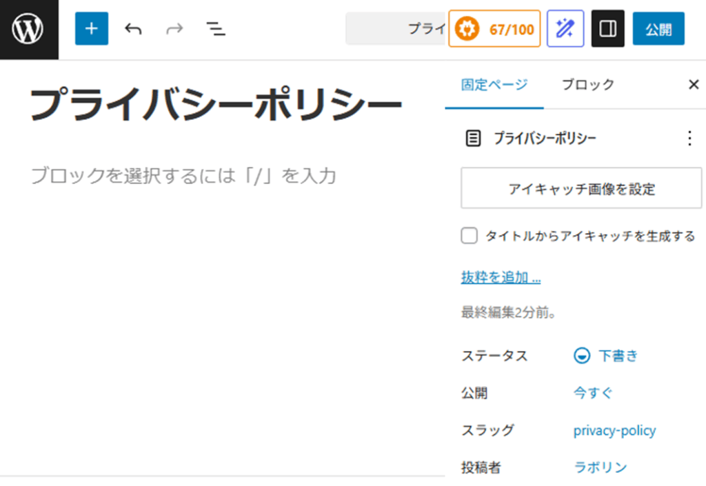Open the SEO score 67/100 badge
This screenshot has width=706, height=486.
click(494, 28)
